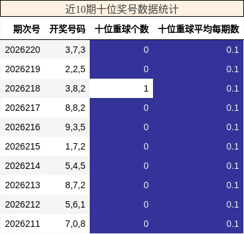
Task: Click the repeat count 0 in row 2026213
Action: 146,185
